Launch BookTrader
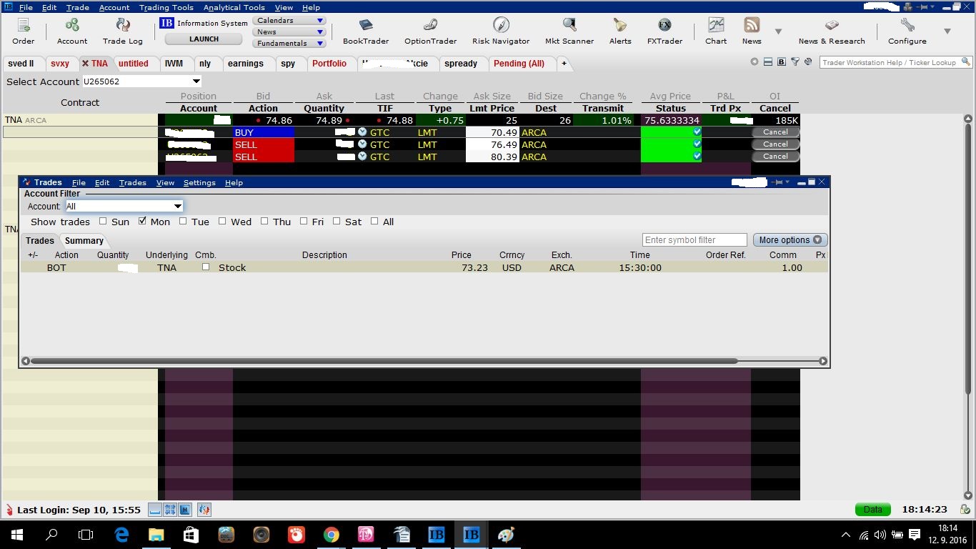Viewport: 976px width, 549px height. click(366, 31)
